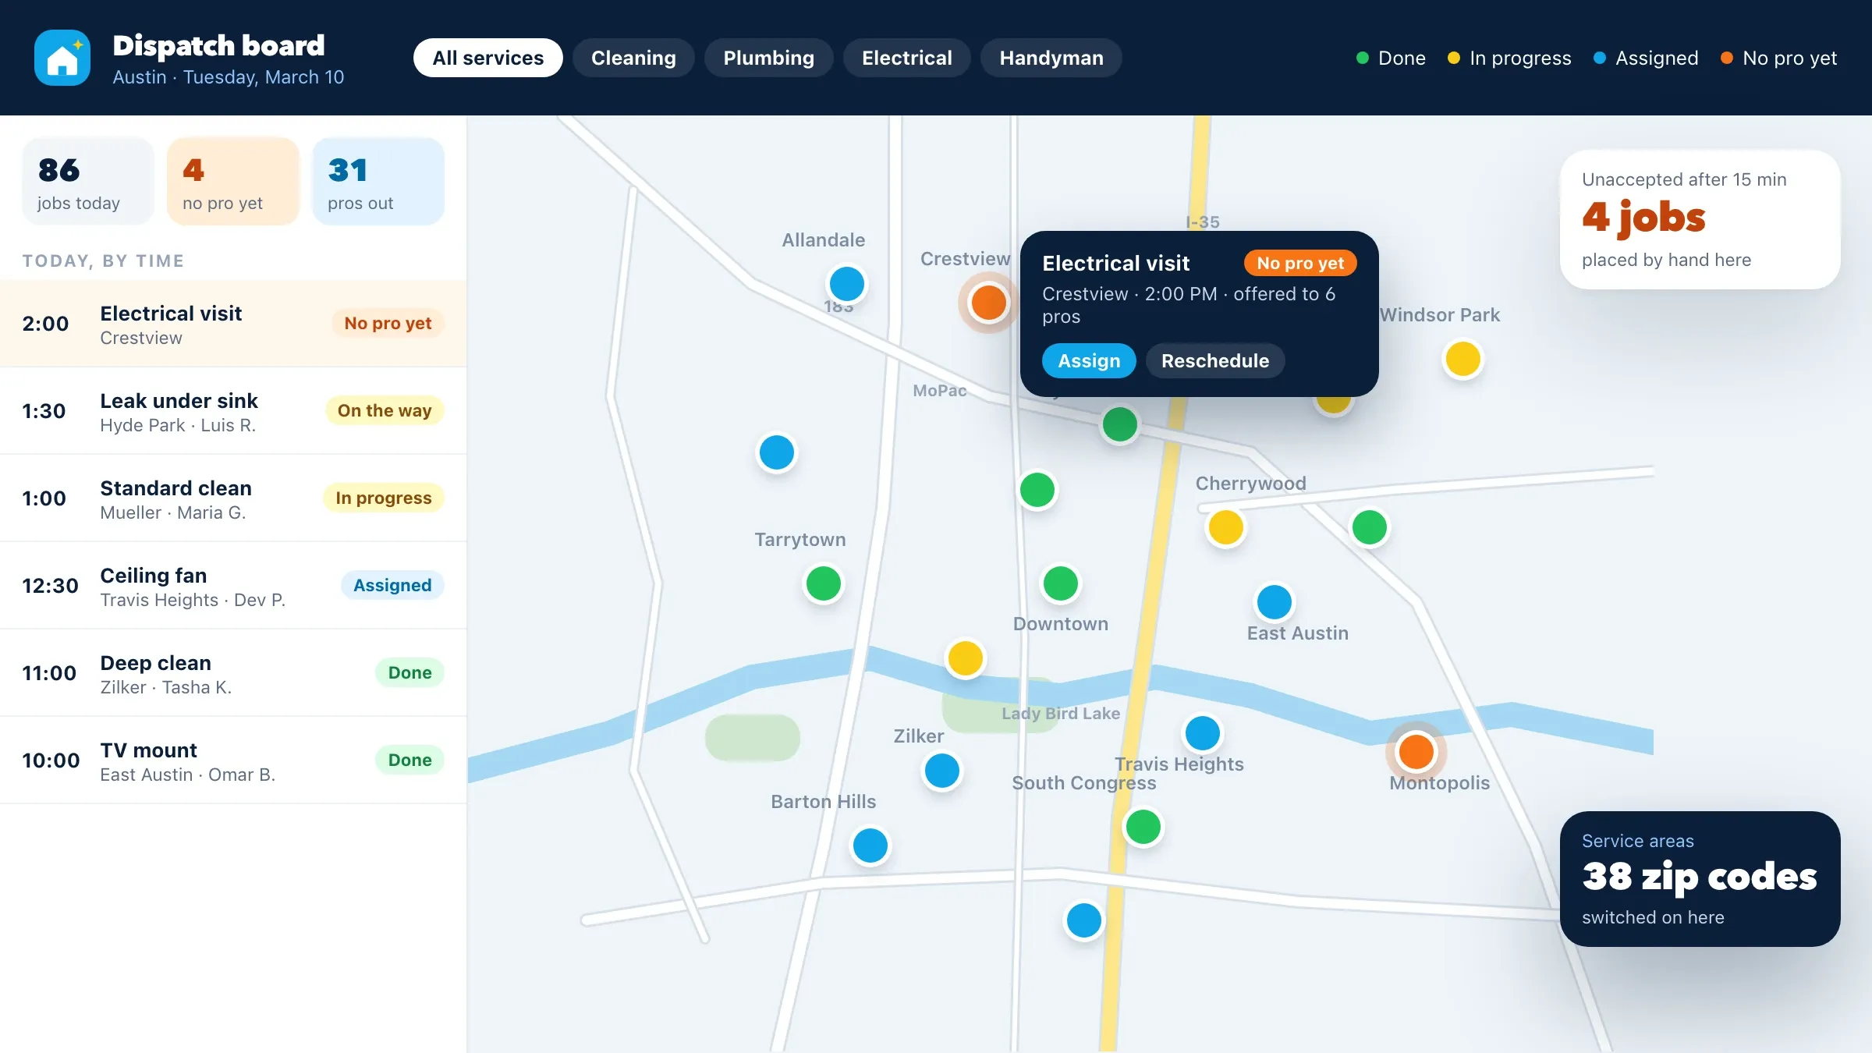The width and height of the screenshot is (1872, 1053).
Task: Click the yellow Windsor Park map pin
Action: (1463, 359)
